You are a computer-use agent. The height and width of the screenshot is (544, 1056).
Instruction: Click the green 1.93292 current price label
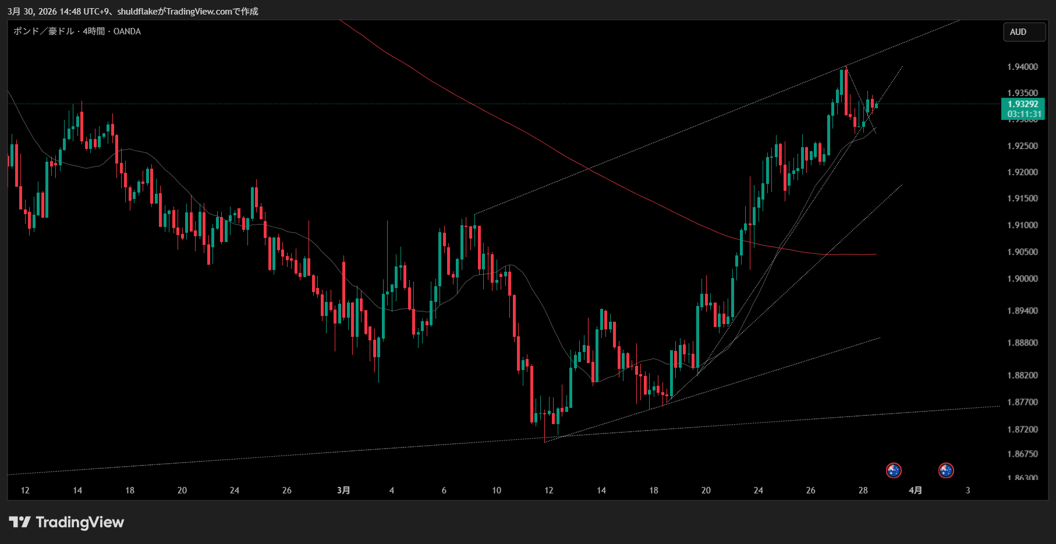coord(1023,104)
